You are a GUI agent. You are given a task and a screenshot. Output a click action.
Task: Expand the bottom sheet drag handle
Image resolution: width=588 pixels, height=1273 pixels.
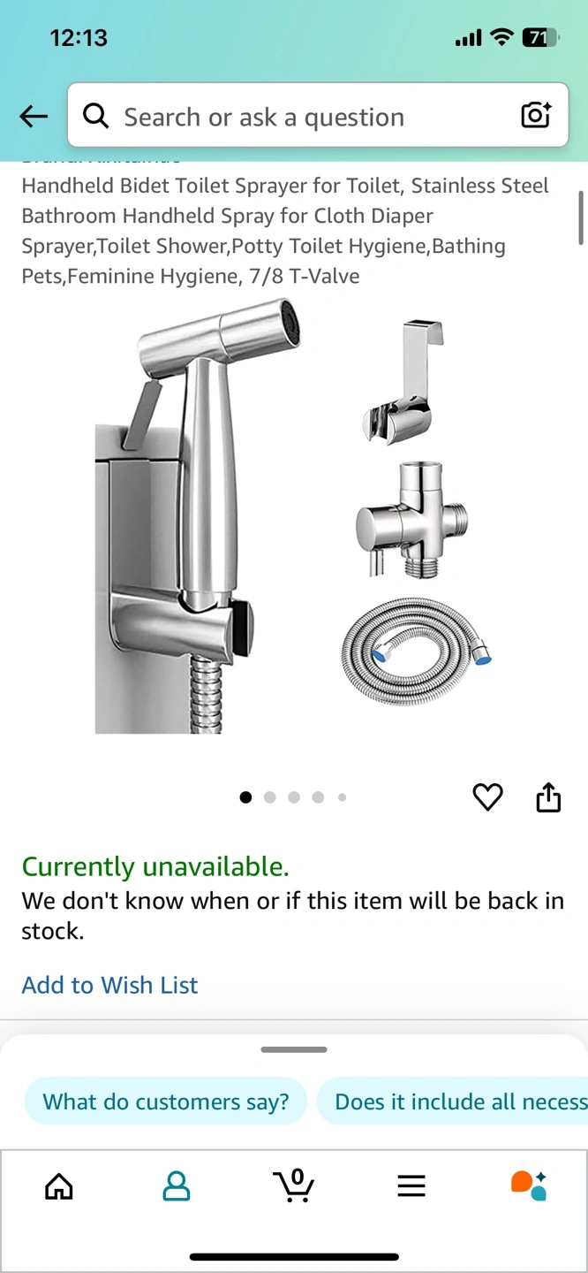[x=294, y=1049]
